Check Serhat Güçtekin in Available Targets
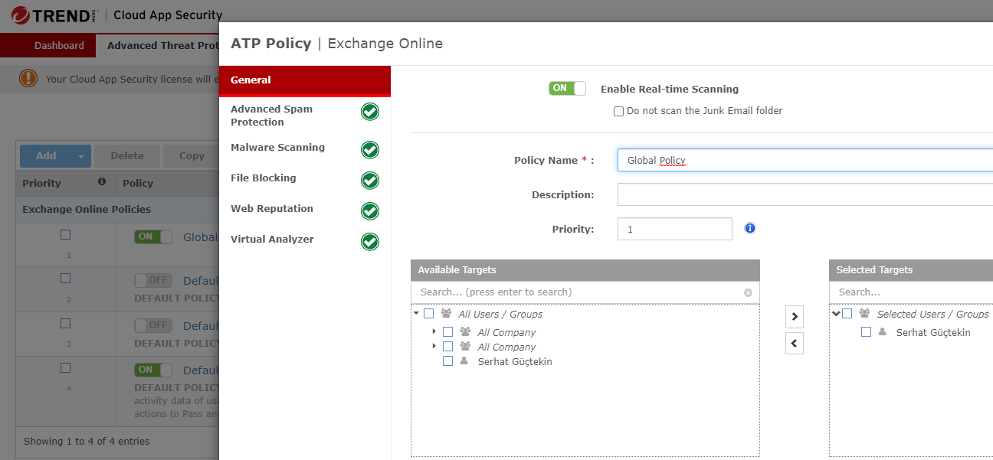The height and width of the screenshot is (460, 993). coord(448,361)
